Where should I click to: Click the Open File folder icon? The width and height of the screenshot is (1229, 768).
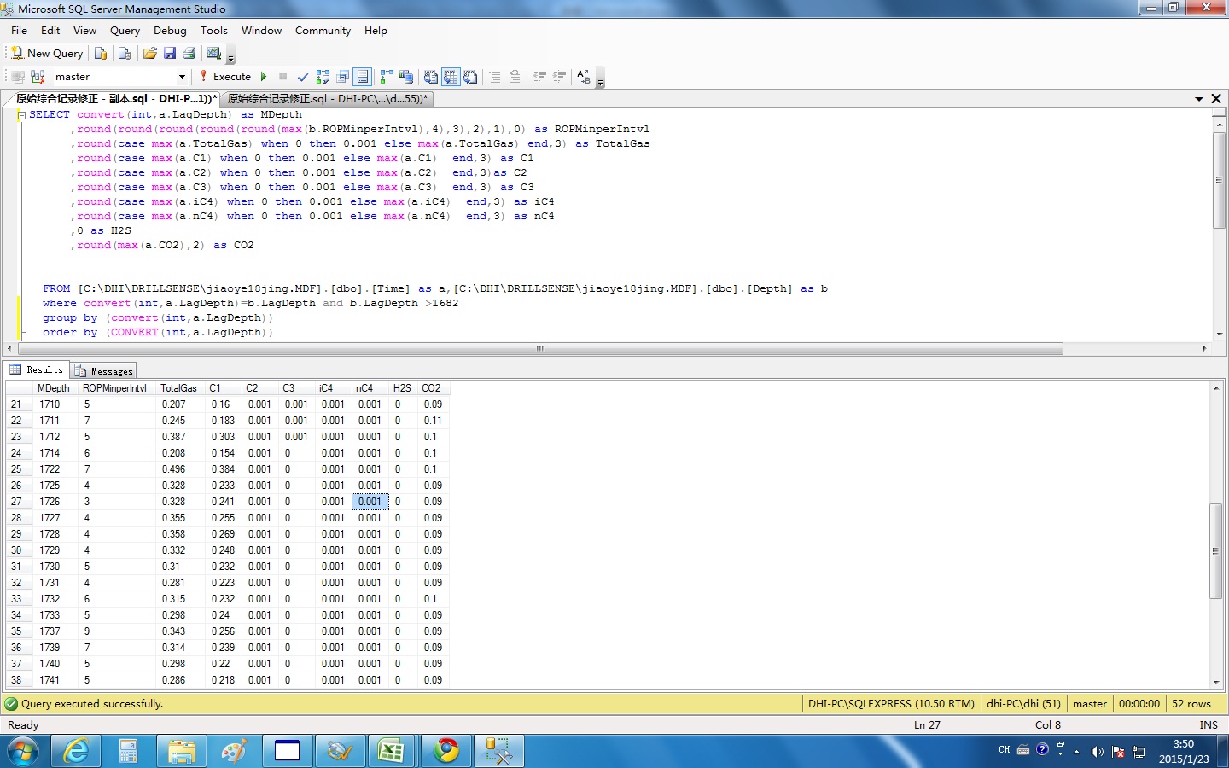150,53
